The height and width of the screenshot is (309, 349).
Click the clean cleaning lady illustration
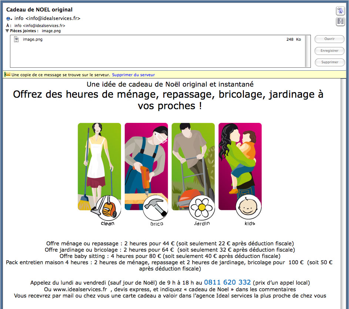[99, 166]
